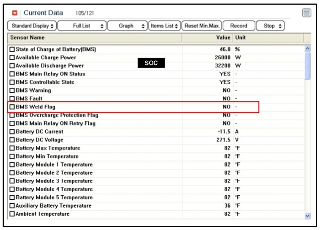Check the Battery DC Voltage checkbox
This screenshot has width=320, height=230.
12,140
